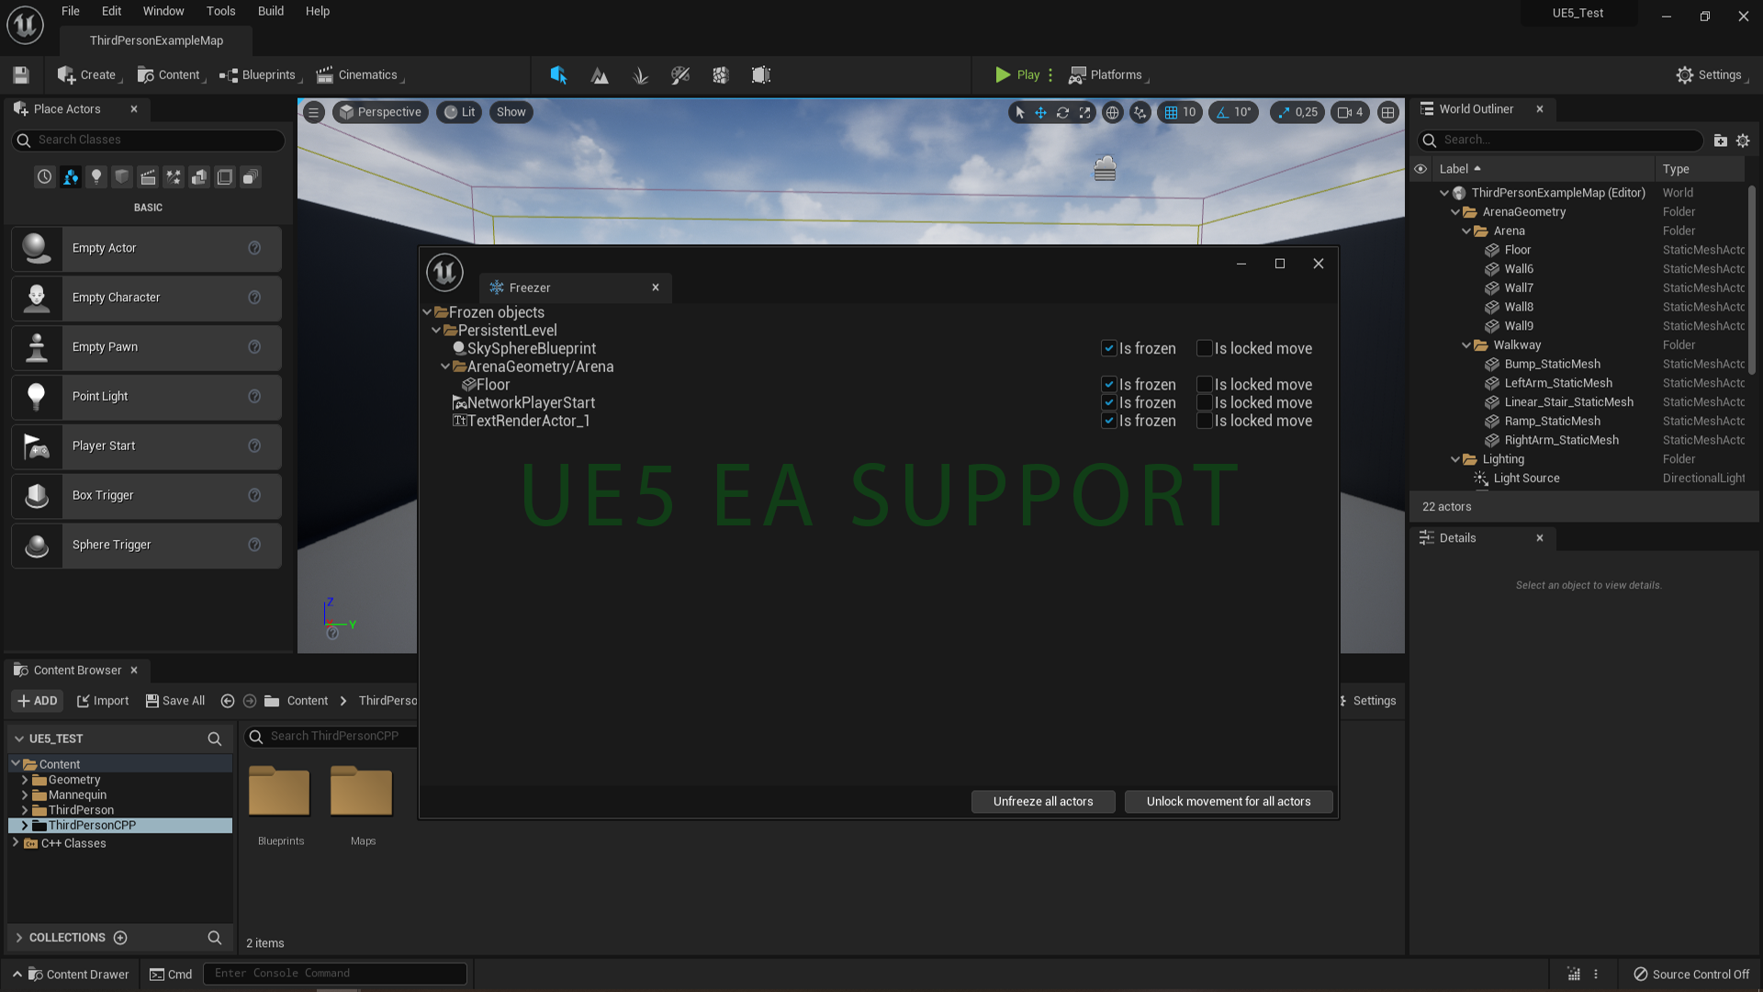
Task: Select the Translate/Move tool icon
Action: pyautogui.click(x=1039, y=111)
